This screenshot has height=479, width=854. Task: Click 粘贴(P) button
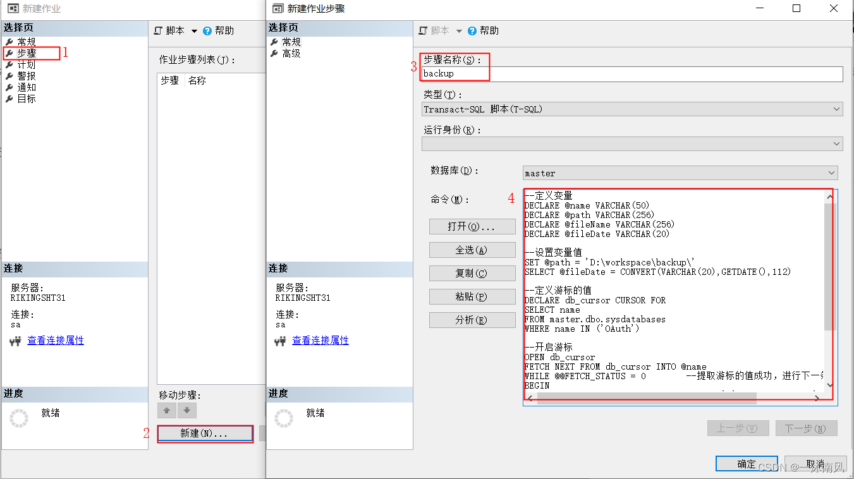pos(472,296)
